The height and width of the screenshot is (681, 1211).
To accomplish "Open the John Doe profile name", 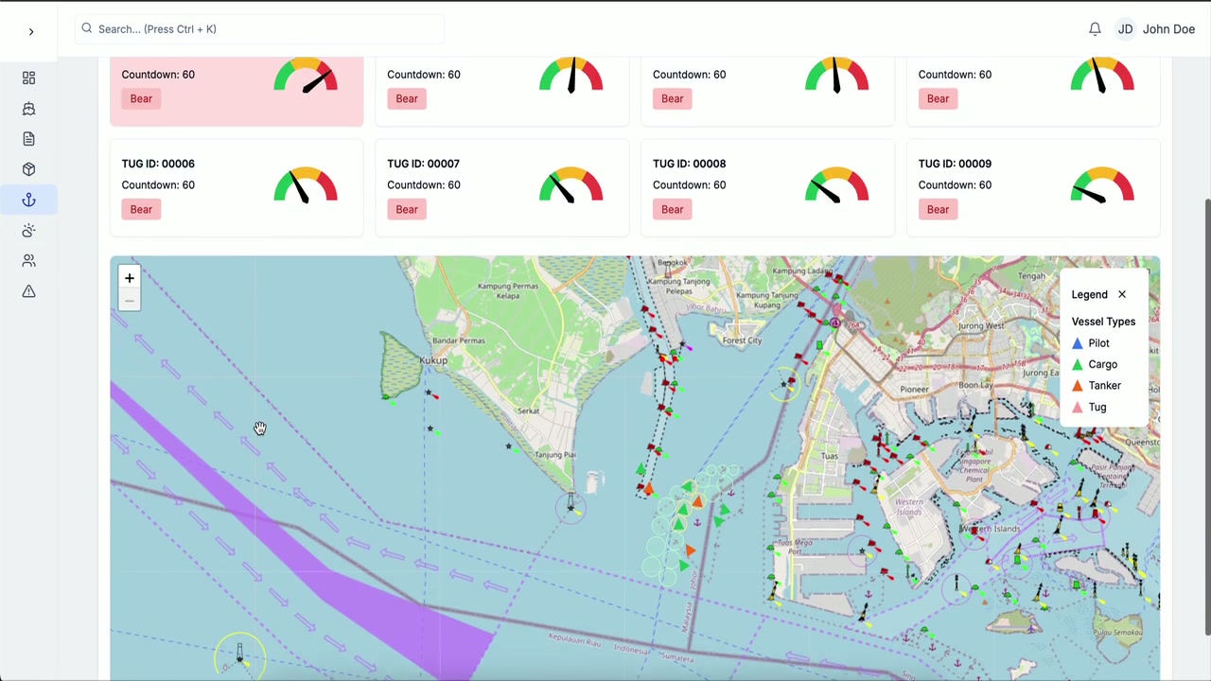I will tap(1168, 29).
